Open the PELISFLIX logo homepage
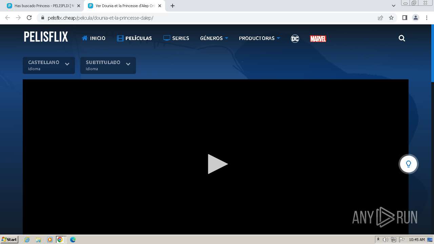Viewport: 434px width, 244px height. (46, 37)
